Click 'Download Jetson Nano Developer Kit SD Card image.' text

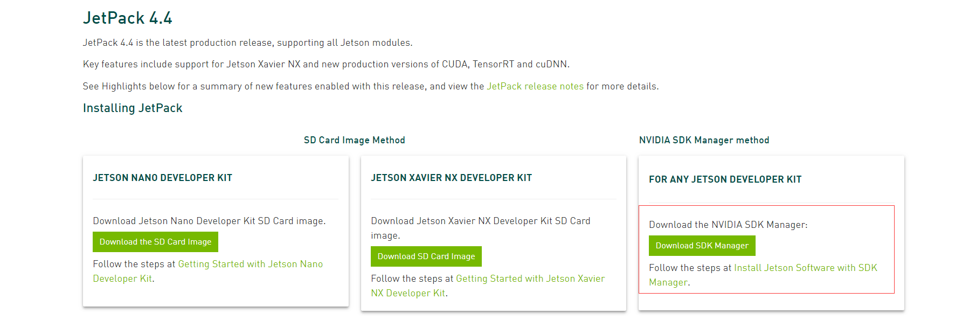coord(209,221)
